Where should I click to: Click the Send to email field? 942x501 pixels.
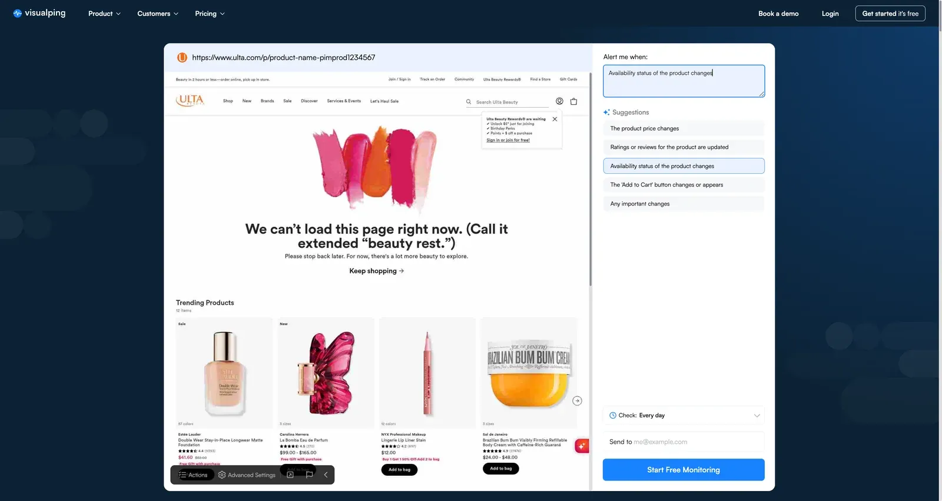click(x=684, y=442)
